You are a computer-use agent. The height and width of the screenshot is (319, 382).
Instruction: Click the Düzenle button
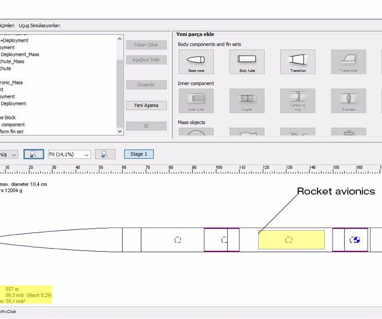(146, 85)
